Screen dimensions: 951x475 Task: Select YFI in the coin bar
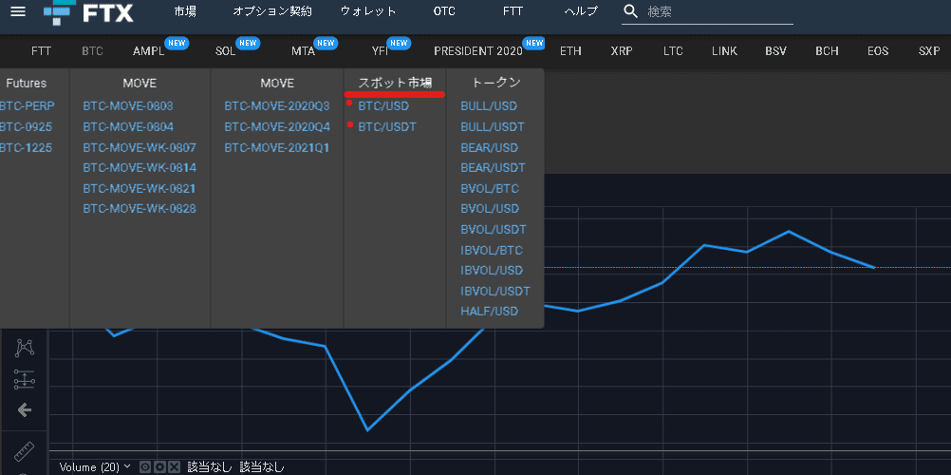pyautogui.click(x=381, y=51)
